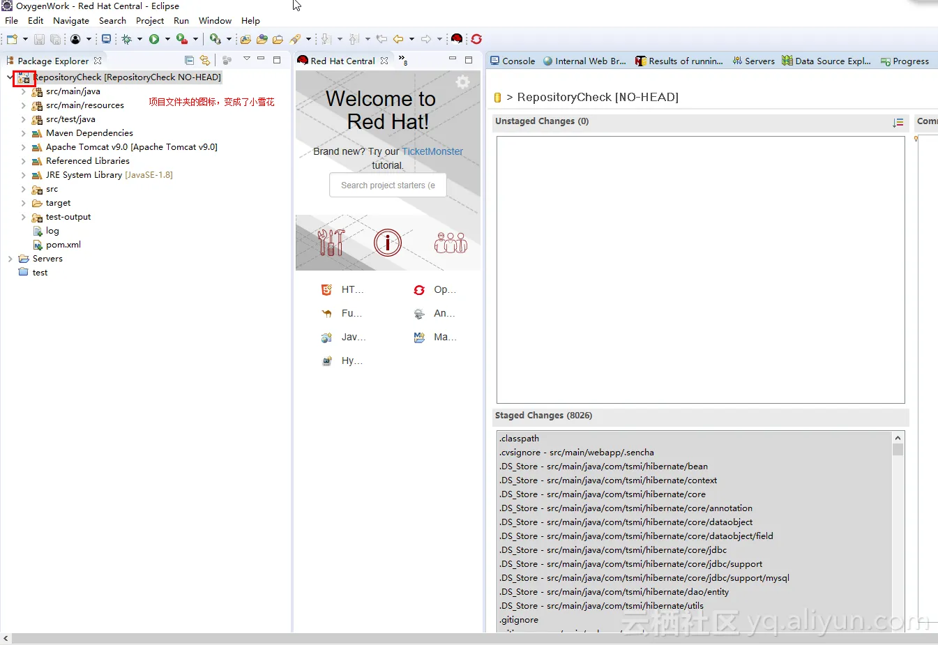
Task: Click the round user profile toolbar icon
Action: tap(75, 39)
